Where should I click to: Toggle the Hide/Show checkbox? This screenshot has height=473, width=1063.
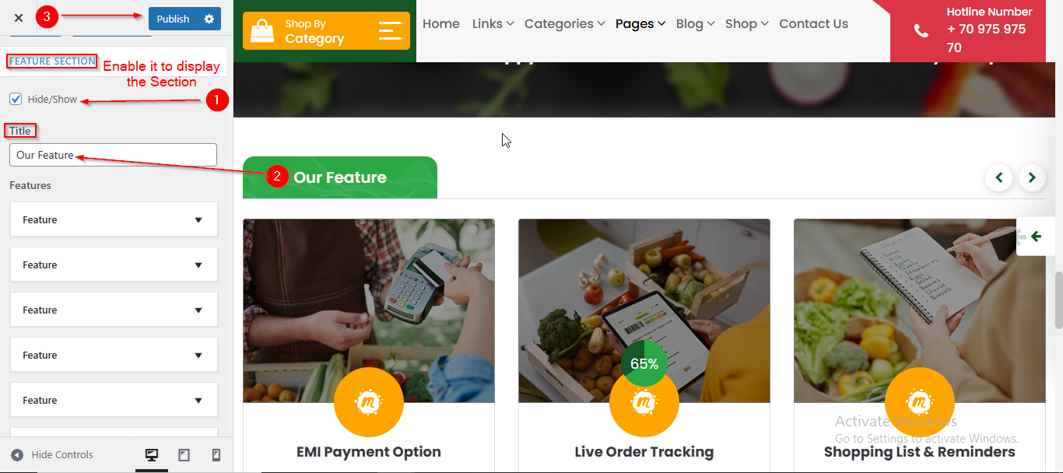[16, 99]
